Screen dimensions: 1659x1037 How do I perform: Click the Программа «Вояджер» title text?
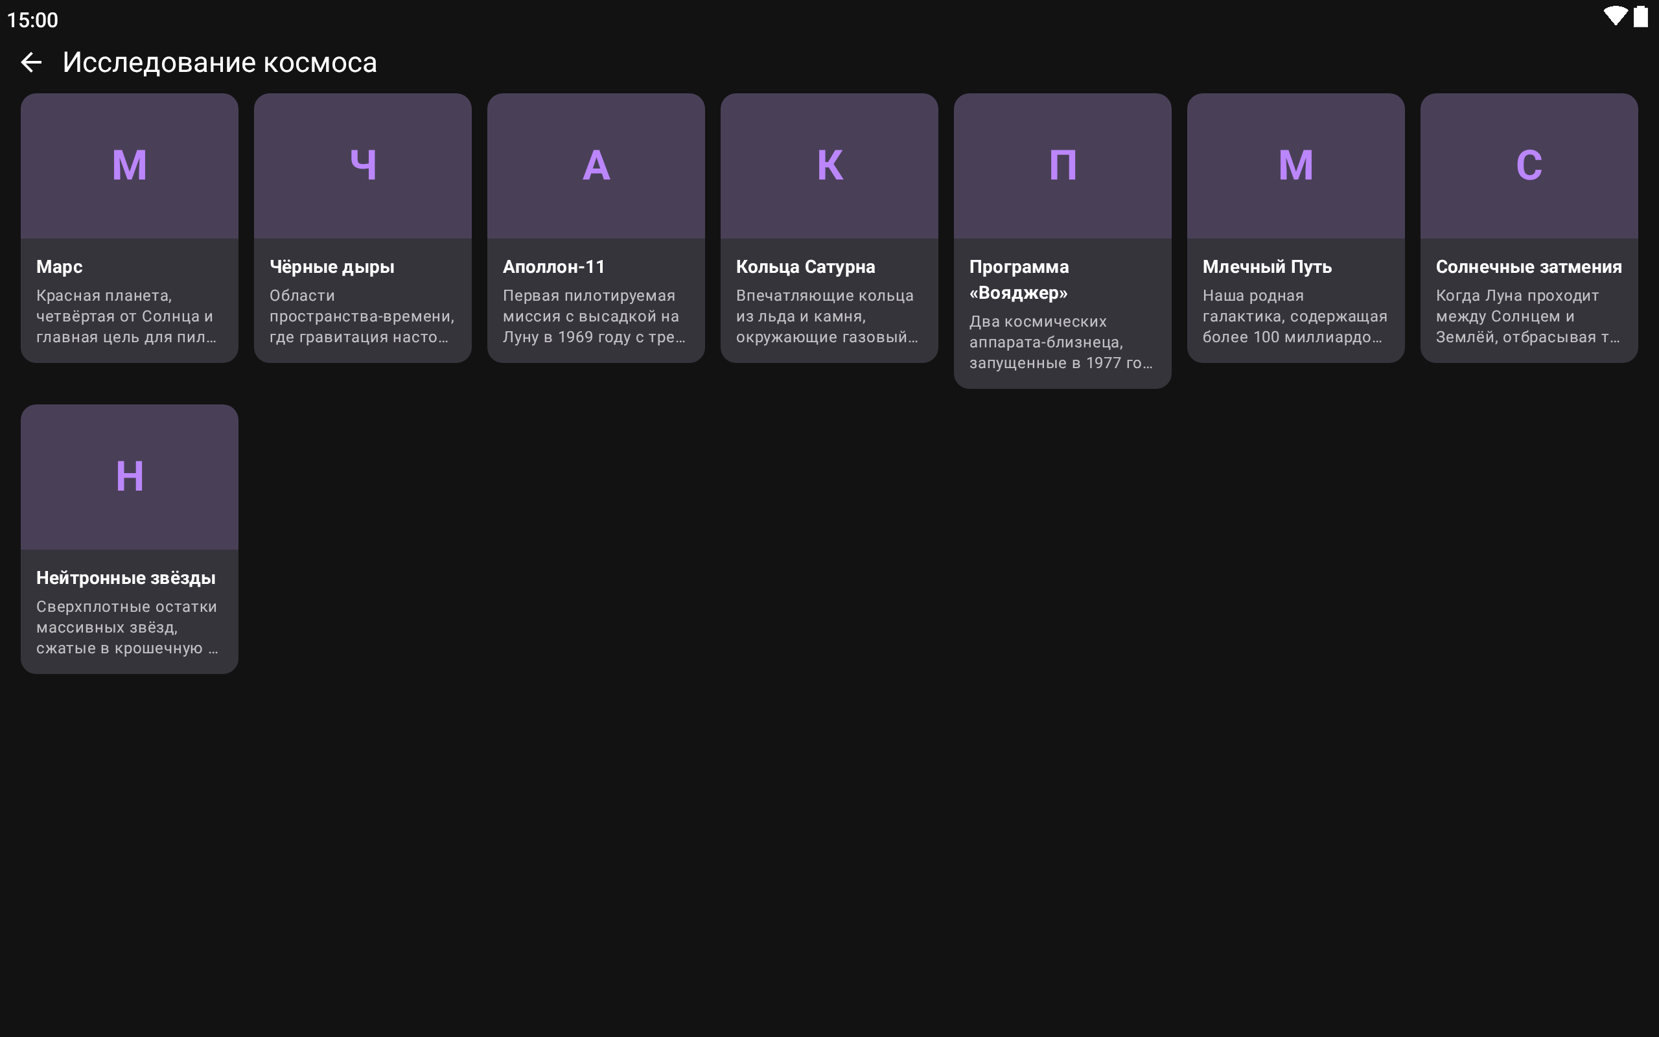tap(1019, 279)
